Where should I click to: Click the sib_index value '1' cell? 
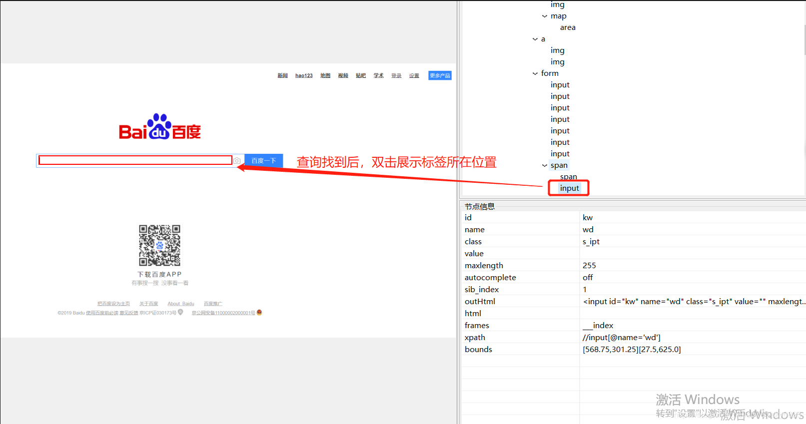693,290
